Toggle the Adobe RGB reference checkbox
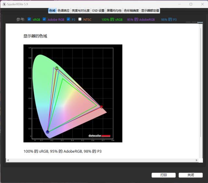 (44, 19)
